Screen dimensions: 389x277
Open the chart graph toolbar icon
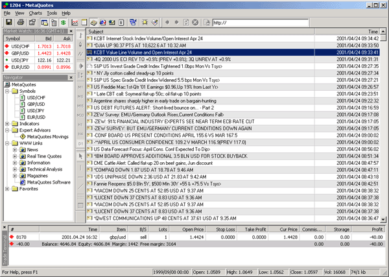[75, 23]
